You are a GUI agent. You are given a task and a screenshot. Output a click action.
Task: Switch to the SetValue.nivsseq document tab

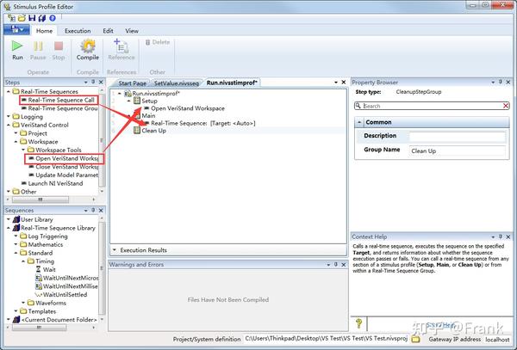point(177,83)
